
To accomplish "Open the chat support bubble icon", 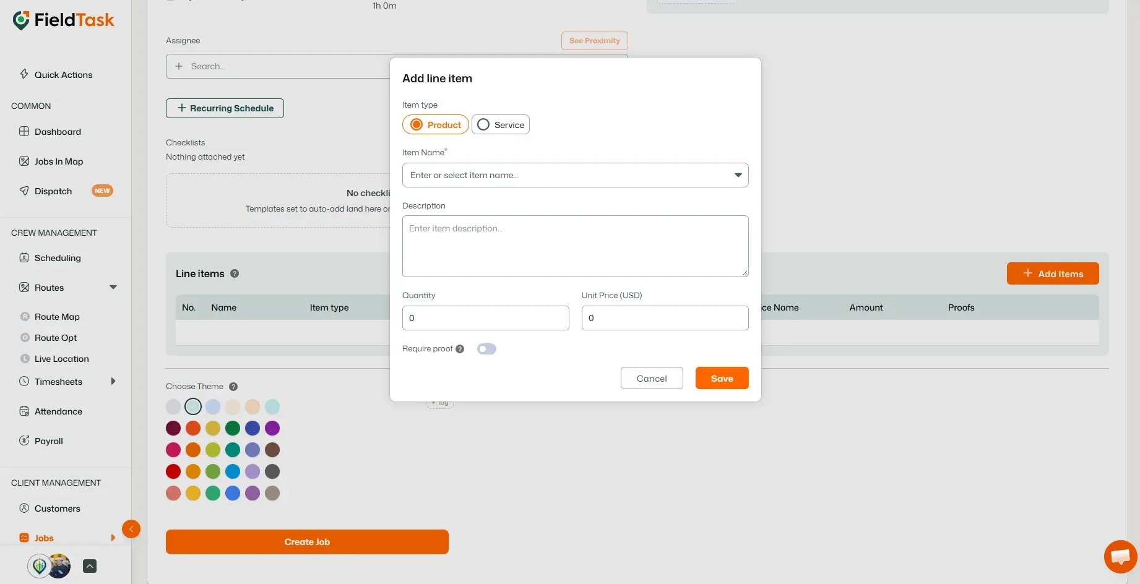I will point(1120,557).
